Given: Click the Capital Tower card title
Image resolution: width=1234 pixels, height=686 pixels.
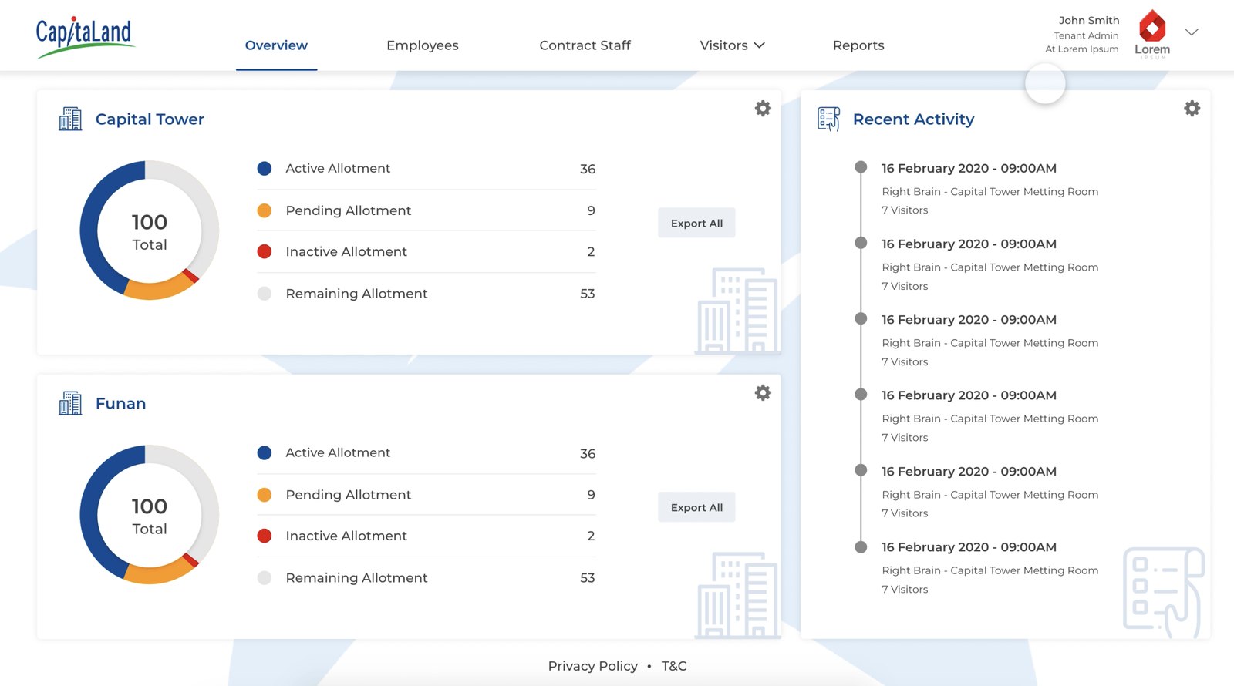Looking at the screenshot, I should [150, 119].
